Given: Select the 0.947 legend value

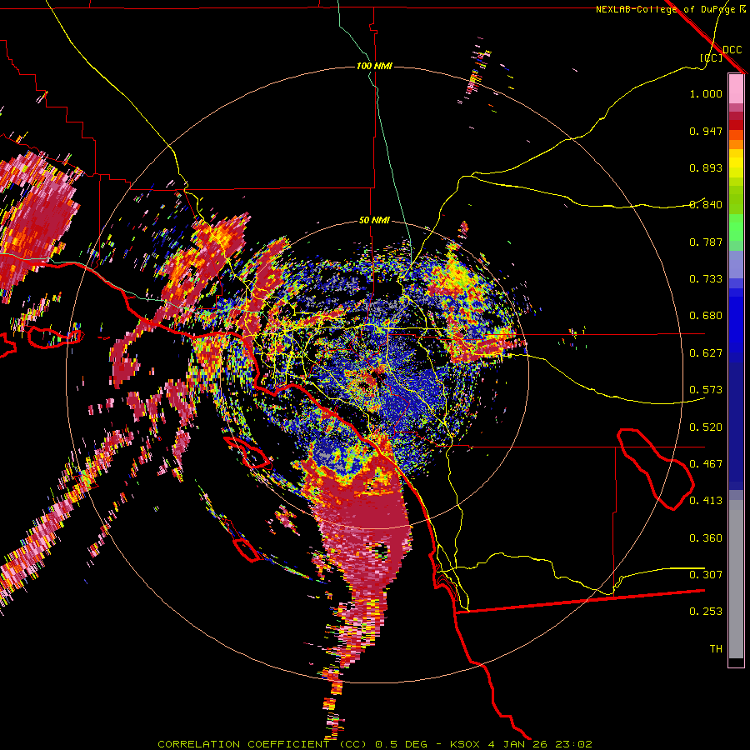Looking at the screenshot, I should point(706,131).
